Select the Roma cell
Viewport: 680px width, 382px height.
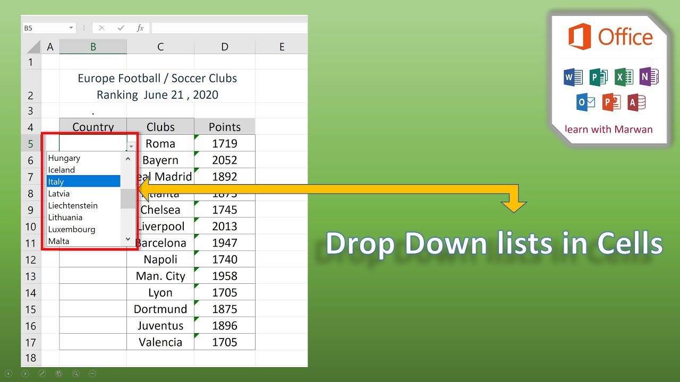pyautogui.click(x=160, y=143)
